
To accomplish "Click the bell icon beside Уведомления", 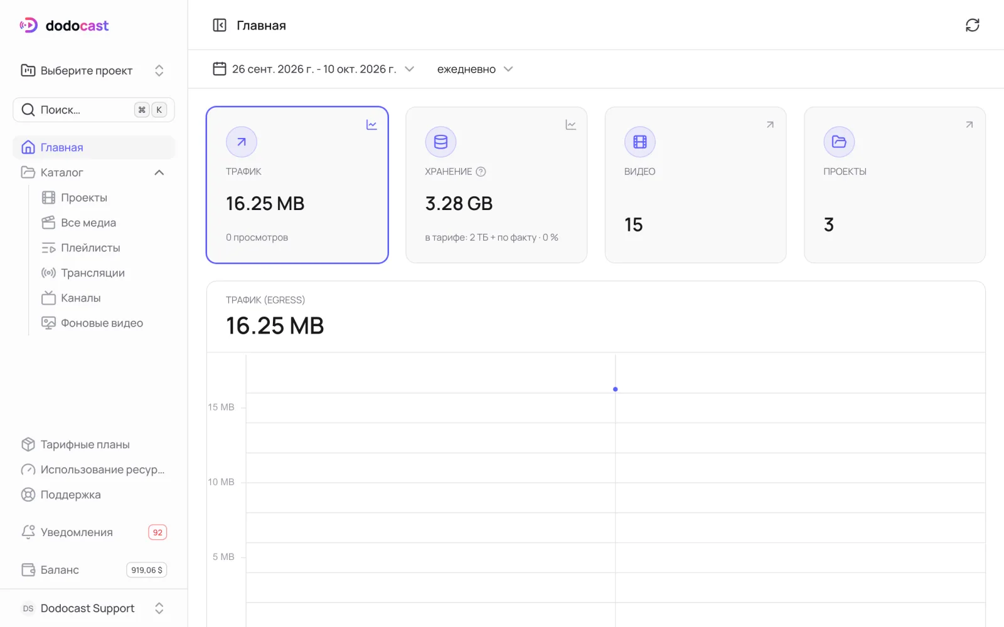I will (x=28, y=532).
